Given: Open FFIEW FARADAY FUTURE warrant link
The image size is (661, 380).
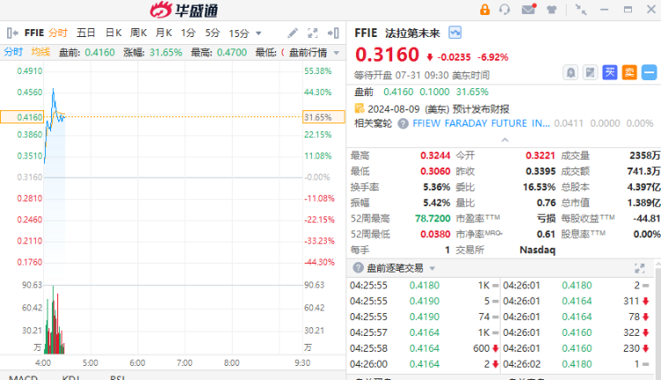Looking at the screenshot, I should [x=480, y=123].
